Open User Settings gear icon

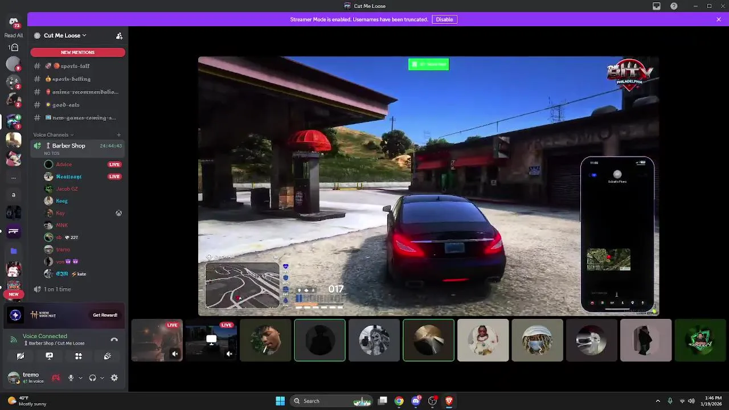(x=114, y=378)
